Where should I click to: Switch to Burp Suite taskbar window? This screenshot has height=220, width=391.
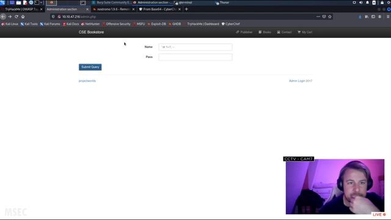coord(112,2)
